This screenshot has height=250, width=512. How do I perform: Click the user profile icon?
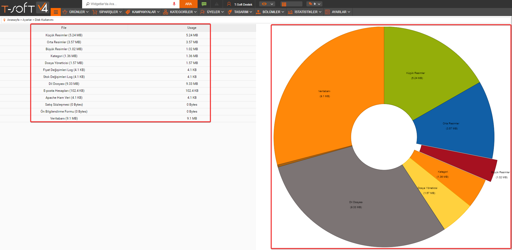(229, 4)
